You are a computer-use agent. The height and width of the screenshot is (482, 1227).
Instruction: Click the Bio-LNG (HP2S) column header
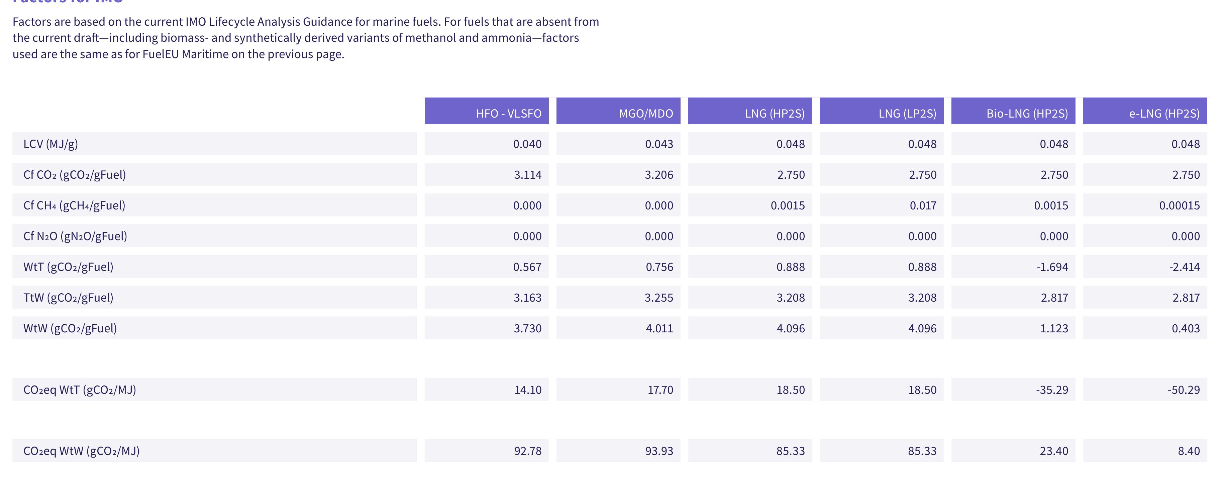1013,111
